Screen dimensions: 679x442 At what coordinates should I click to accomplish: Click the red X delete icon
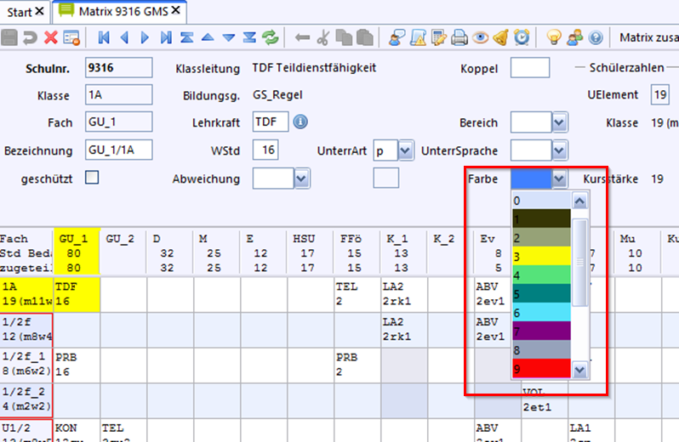[x=51, y=37]
